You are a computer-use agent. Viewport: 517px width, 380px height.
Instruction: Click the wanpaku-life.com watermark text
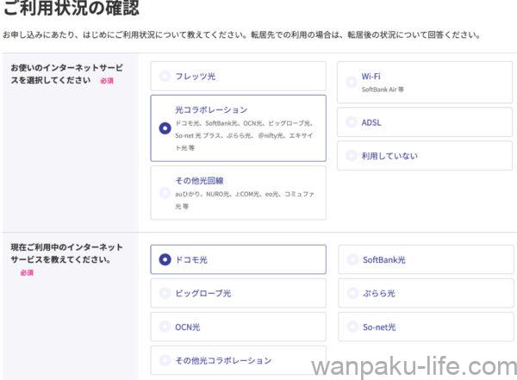(x=412, y=365)
